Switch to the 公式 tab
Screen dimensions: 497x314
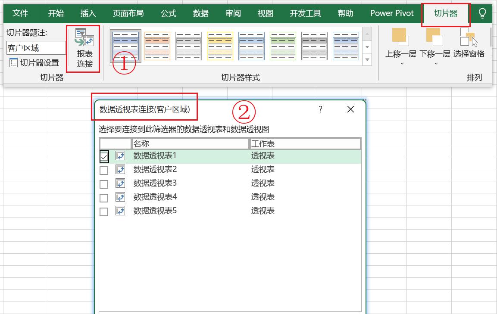168,13
